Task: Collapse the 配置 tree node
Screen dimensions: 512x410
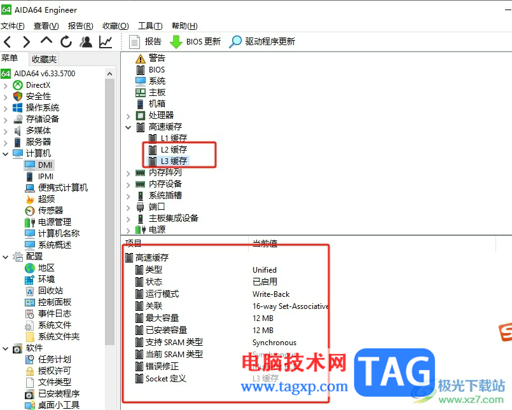Action: point(5,257)
